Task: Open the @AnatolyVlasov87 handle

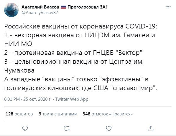Action: tap(40, 13)
